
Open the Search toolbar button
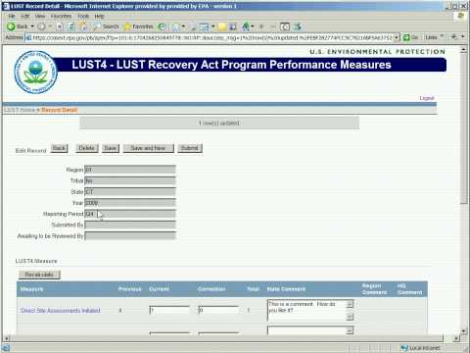point(106,26)
